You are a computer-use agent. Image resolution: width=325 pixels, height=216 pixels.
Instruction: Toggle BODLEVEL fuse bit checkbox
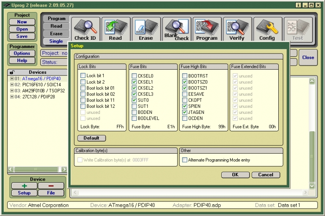(134, 118)
